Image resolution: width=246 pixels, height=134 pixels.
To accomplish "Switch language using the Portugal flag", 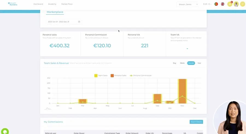I will tap(216, 4).
